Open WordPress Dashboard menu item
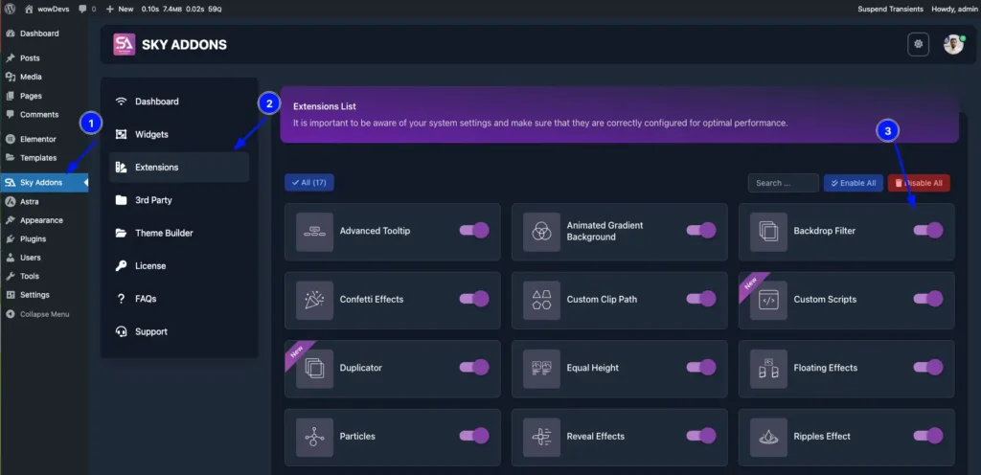The width and height of the screenshot is (981, 475). click(44, 34)
